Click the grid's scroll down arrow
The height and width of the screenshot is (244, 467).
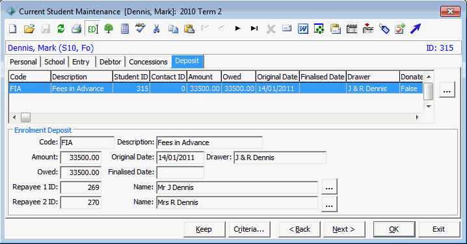(x=429, y=106)
